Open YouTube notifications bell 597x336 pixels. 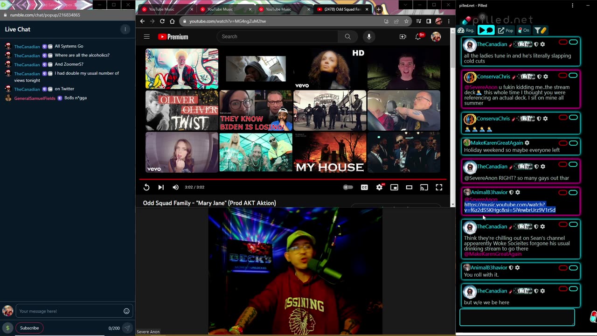point(418,36)
